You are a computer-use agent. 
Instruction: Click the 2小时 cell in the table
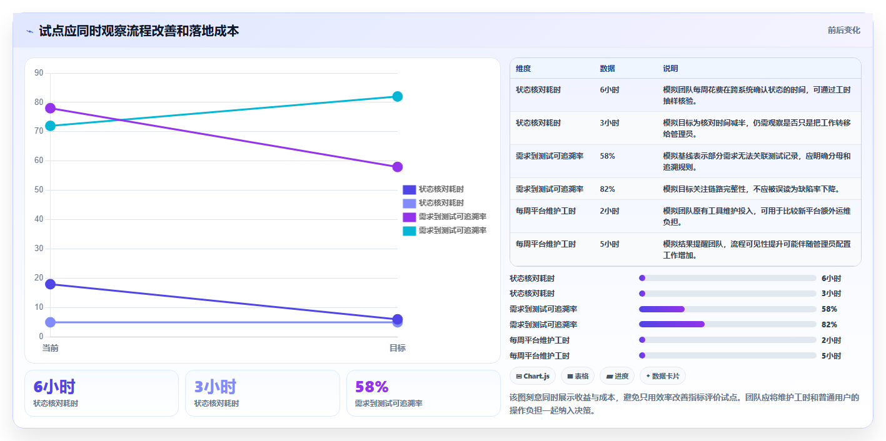click(610, 211)
